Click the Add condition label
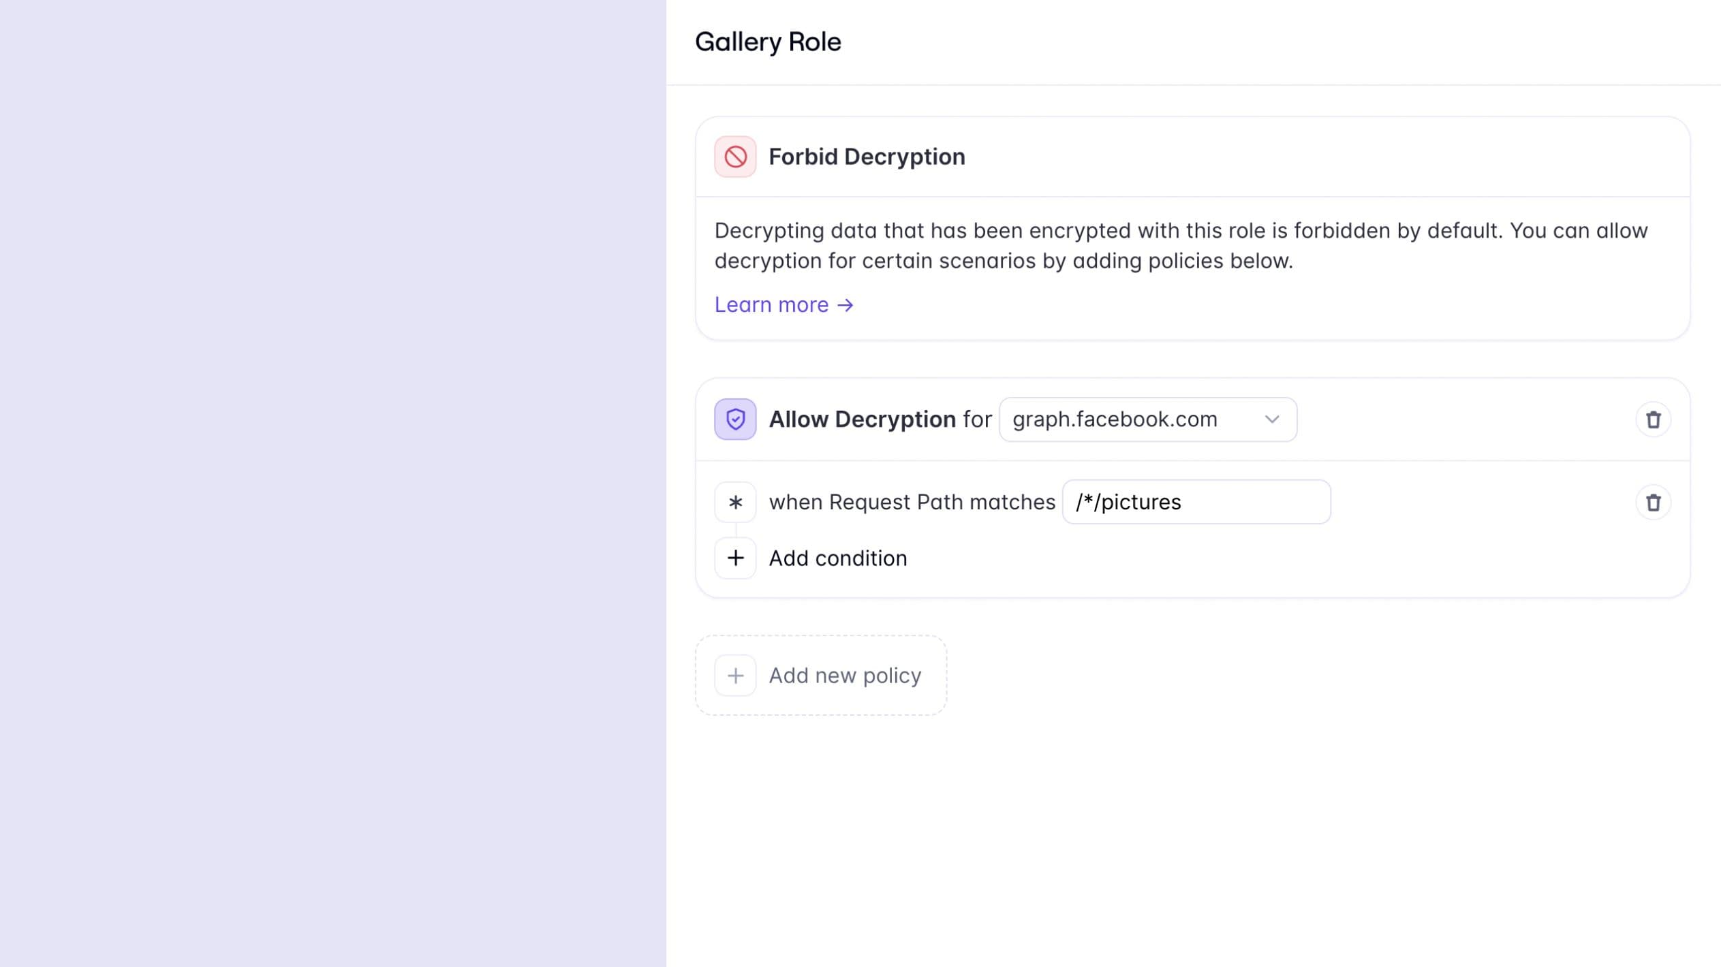 (838, 558)
